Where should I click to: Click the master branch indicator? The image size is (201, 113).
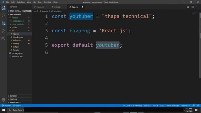(6, 105)
